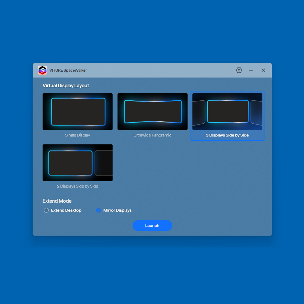
Task: Select the Single Display layout thumbnail
Action: click(x=78, y=112)
